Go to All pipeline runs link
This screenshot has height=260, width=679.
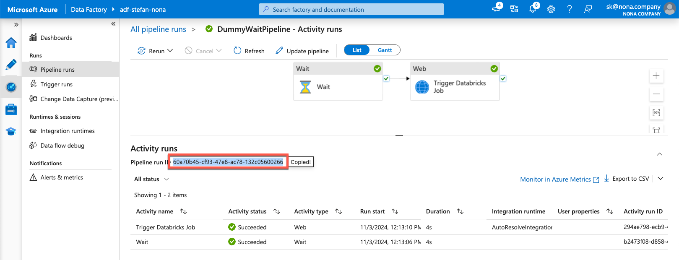[x=158, y=29]
